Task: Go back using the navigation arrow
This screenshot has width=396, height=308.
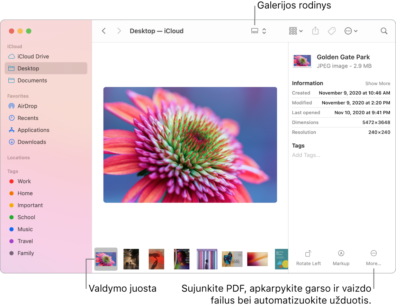Action: pyautogui.click(x=103, y=31)
